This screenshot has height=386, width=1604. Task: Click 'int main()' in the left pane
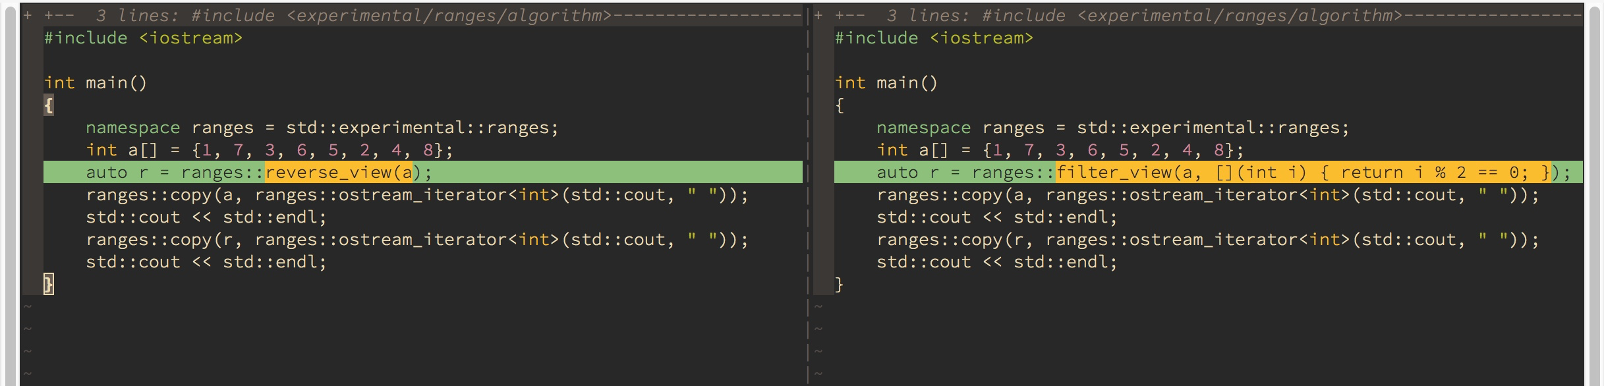tap(96, 83)
